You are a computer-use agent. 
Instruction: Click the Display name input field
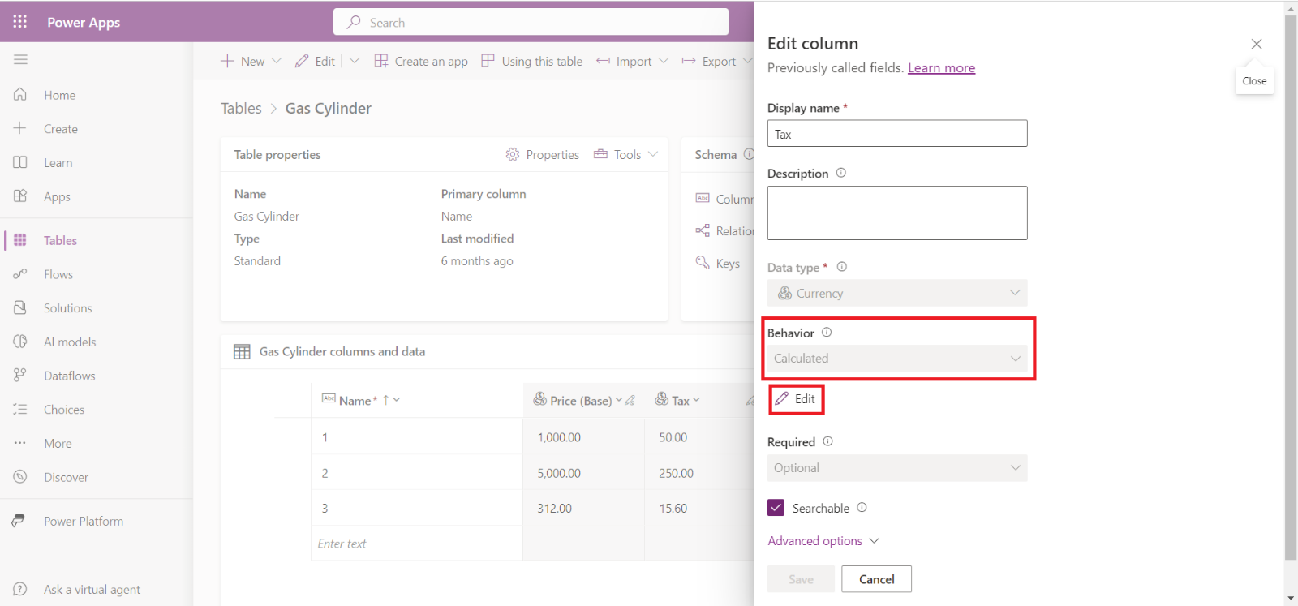(x=896, y=134)
